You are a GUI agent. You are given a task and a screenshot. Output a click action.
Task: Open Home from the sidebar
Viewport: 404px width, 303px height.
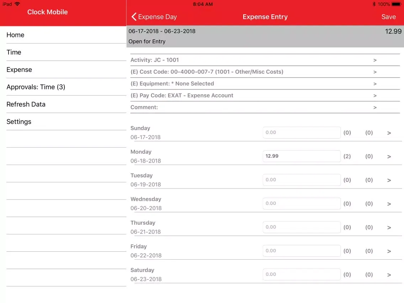(66, 35)
